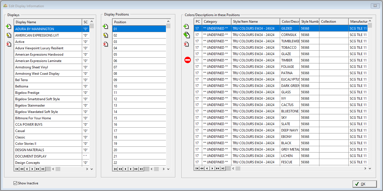This screenshot has height=191, width=383.
Task: Go to previous record in Position list
Action: [x=126, y=169]
